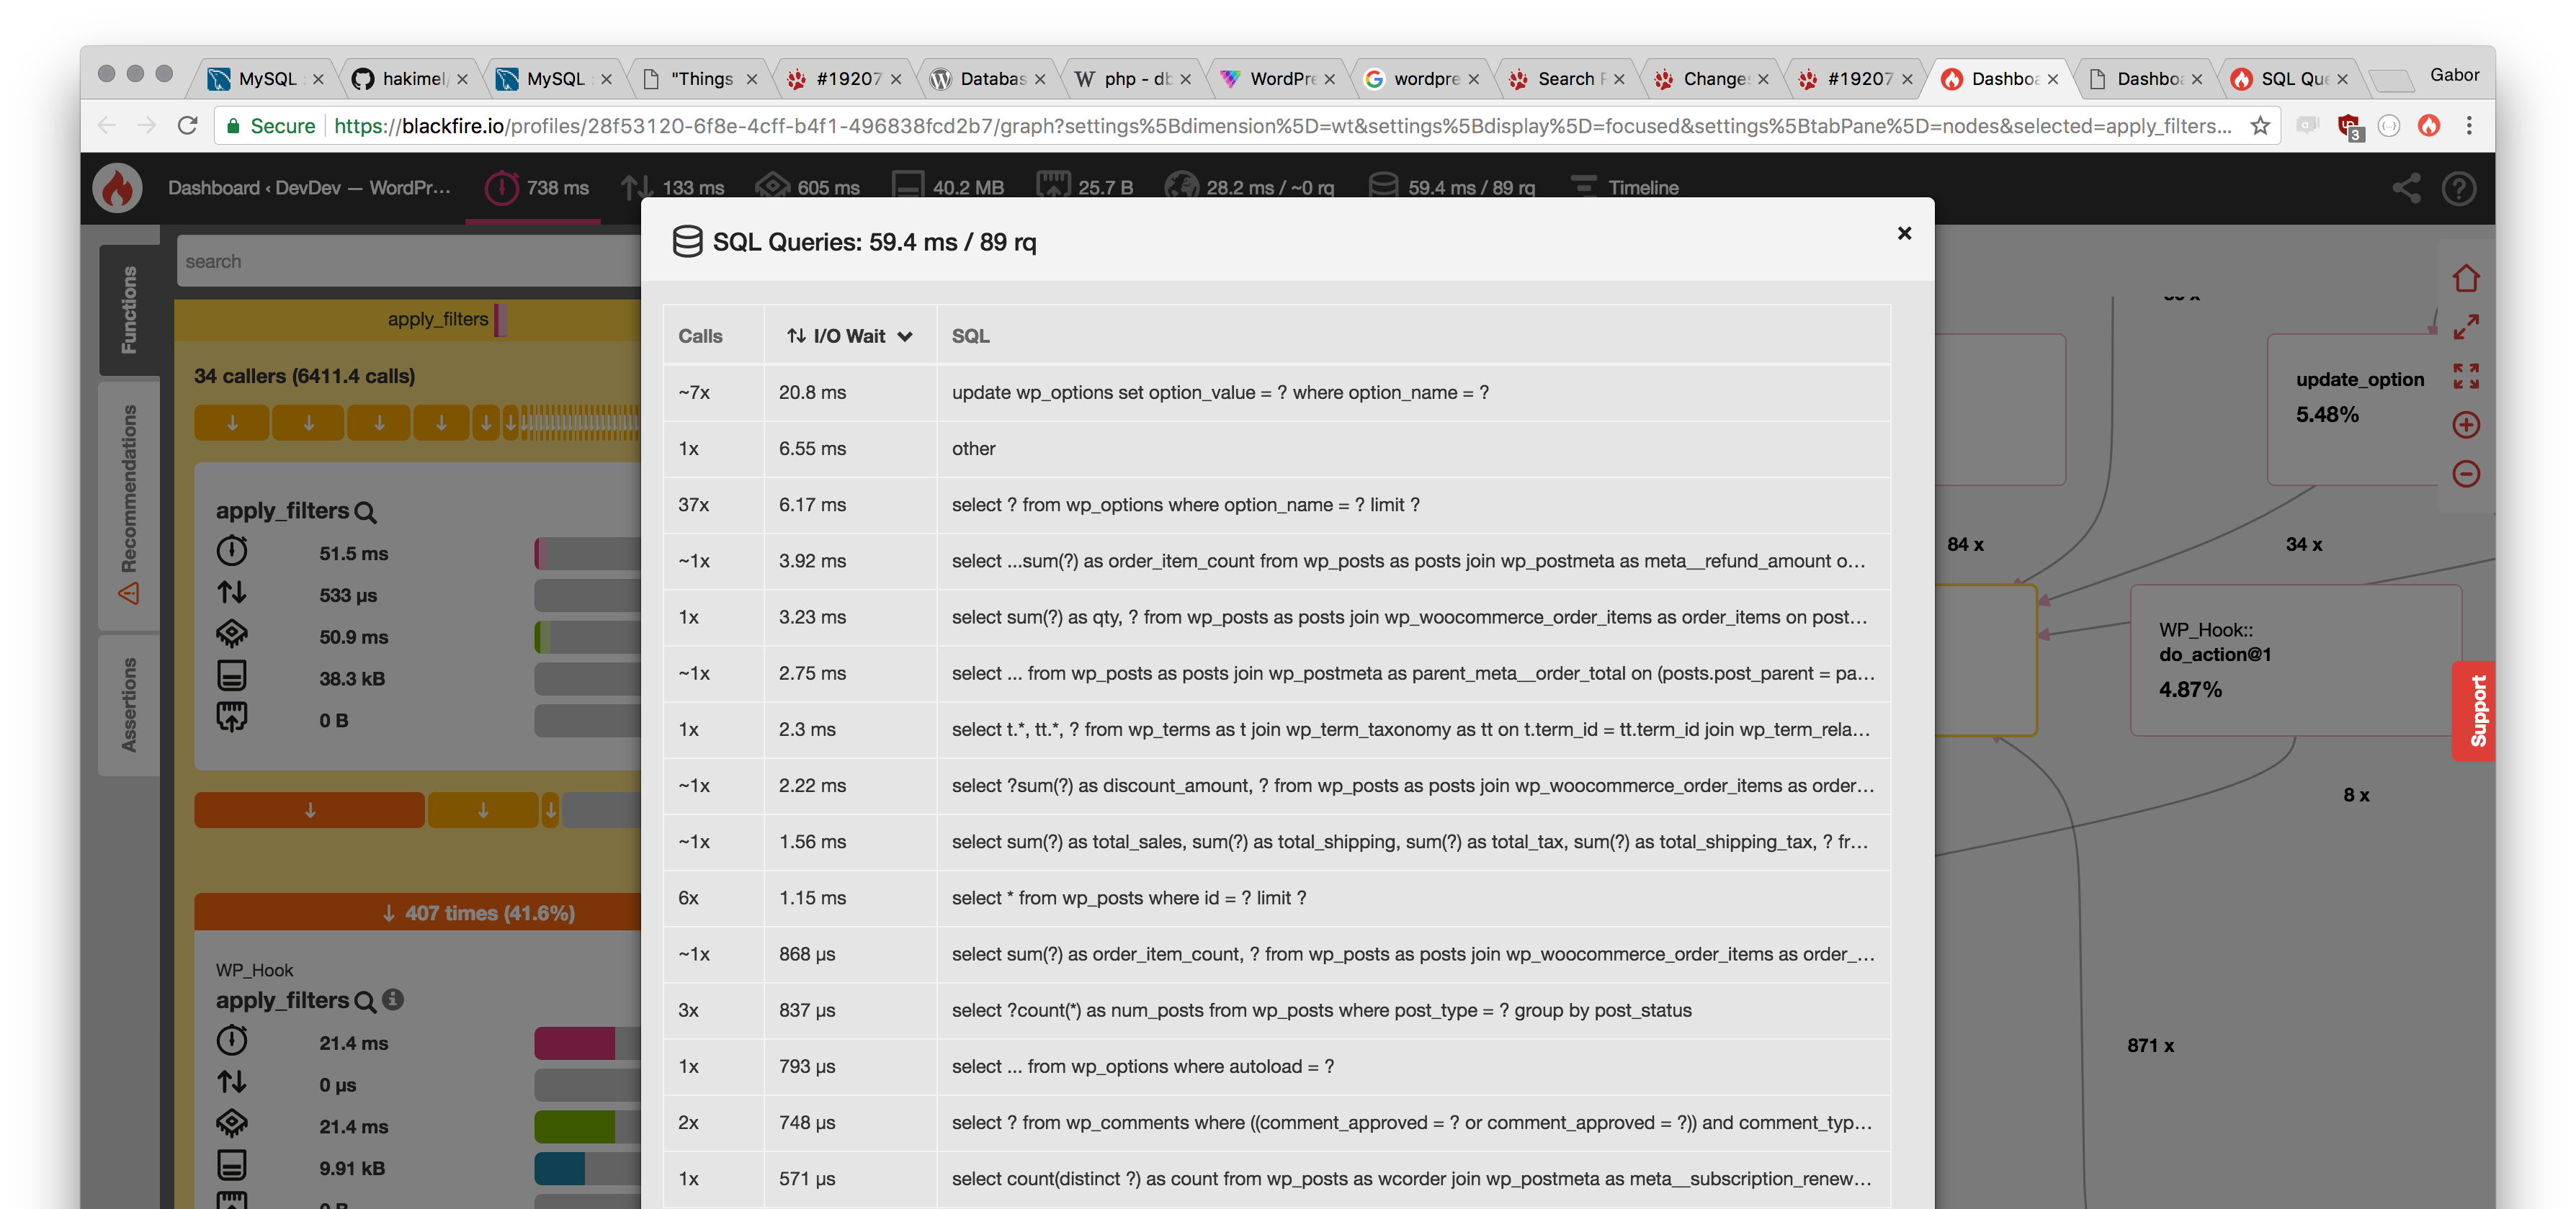Close the wordpre Google browser tab
The height and width of the screenshot is (1209, 2576).
tap(1473, 79)
